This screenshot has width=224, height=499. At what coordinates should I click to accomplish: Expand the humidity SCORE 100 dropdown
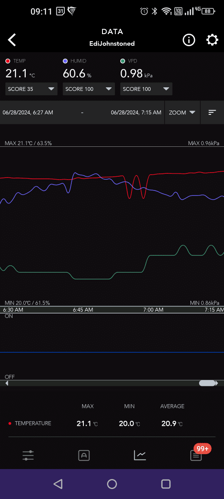pyautogui.click(x=89, y=89)
